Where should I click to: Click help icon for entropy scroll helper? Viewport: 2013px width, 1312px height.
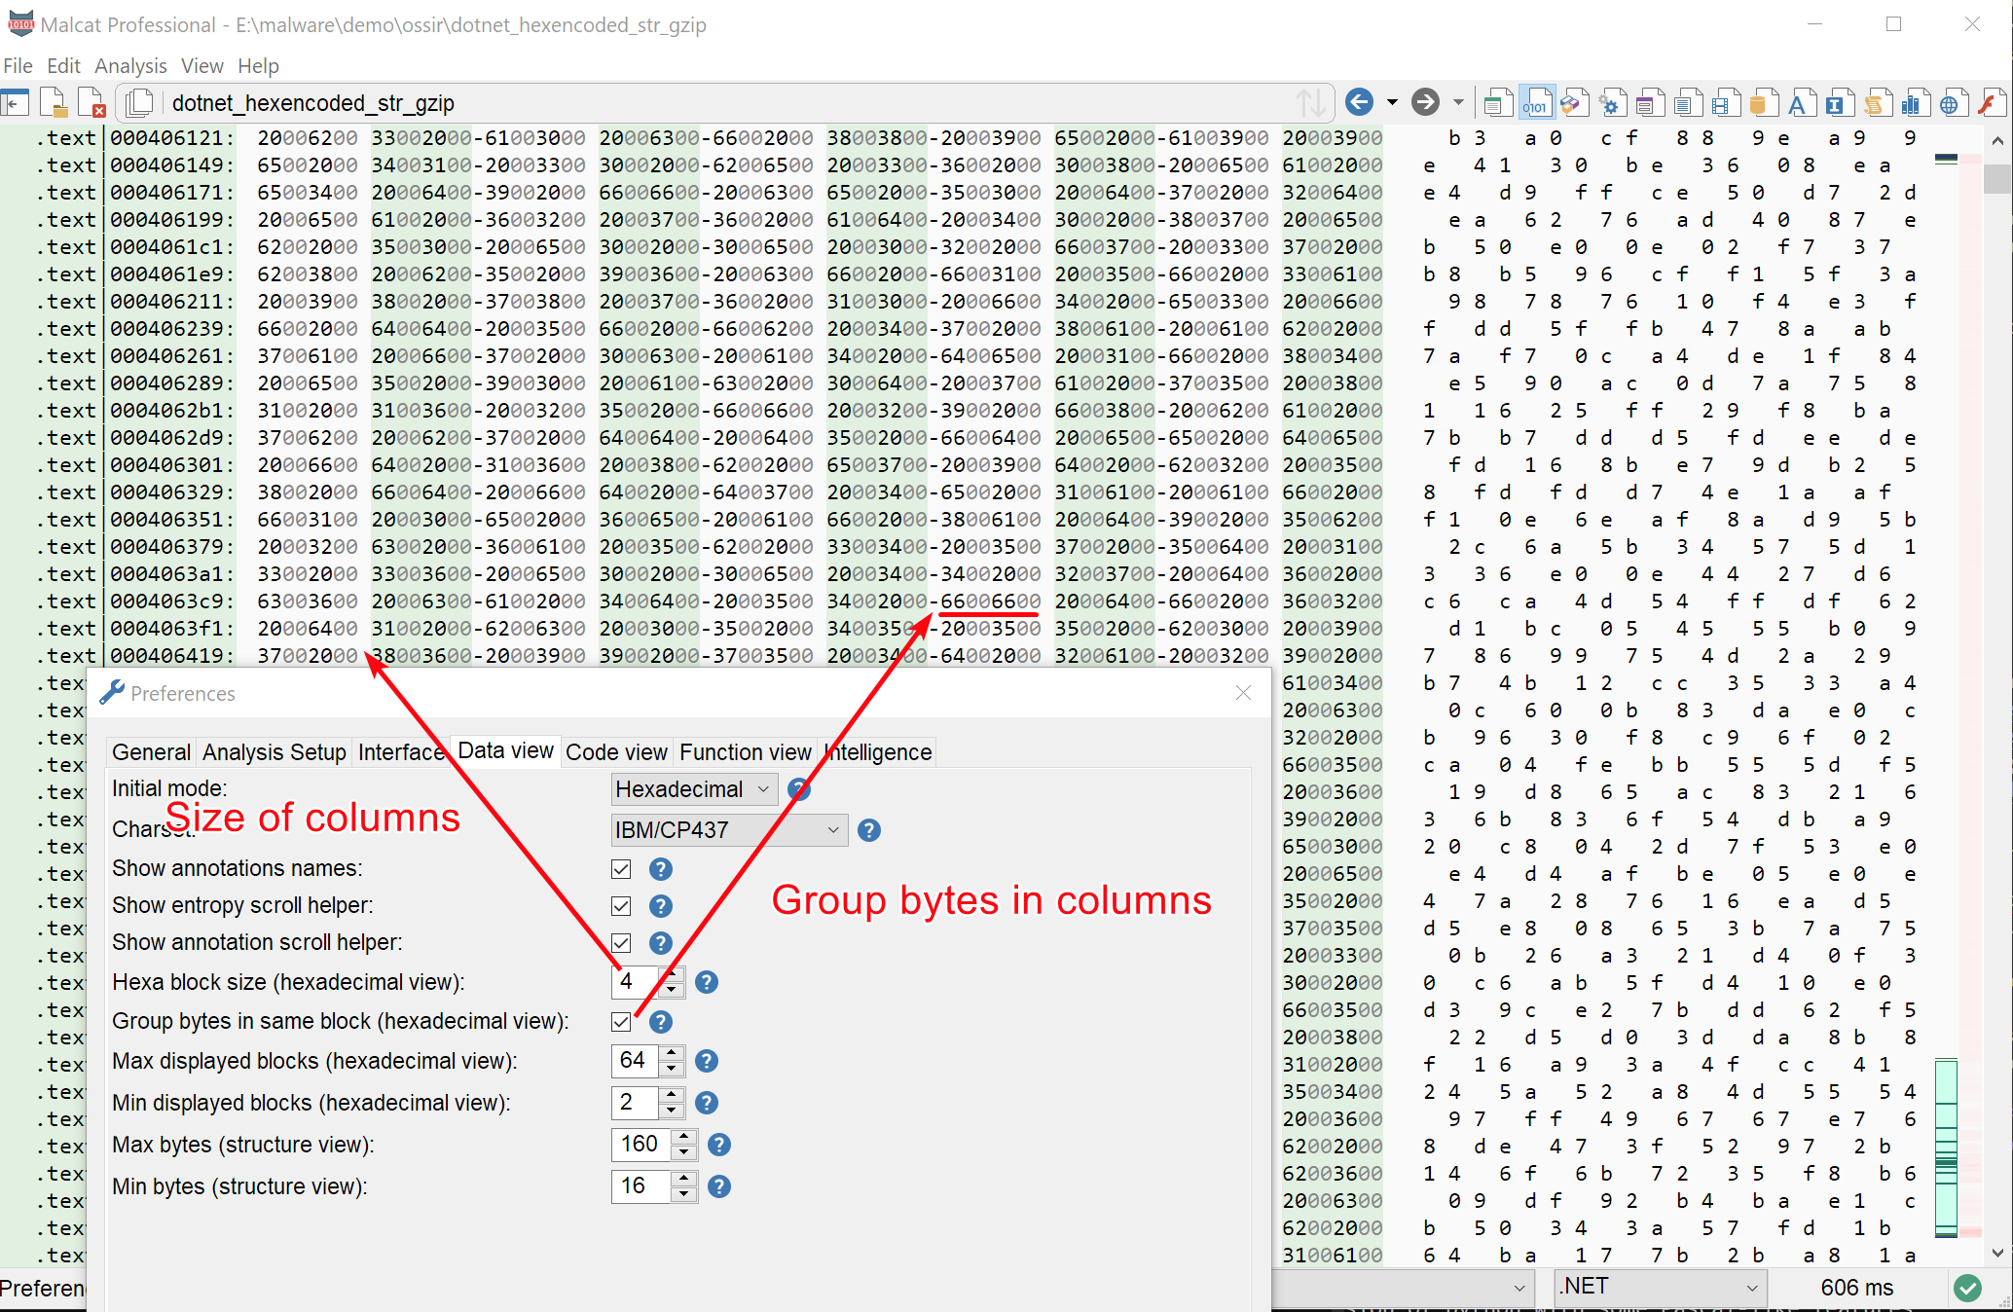point(661,906)
